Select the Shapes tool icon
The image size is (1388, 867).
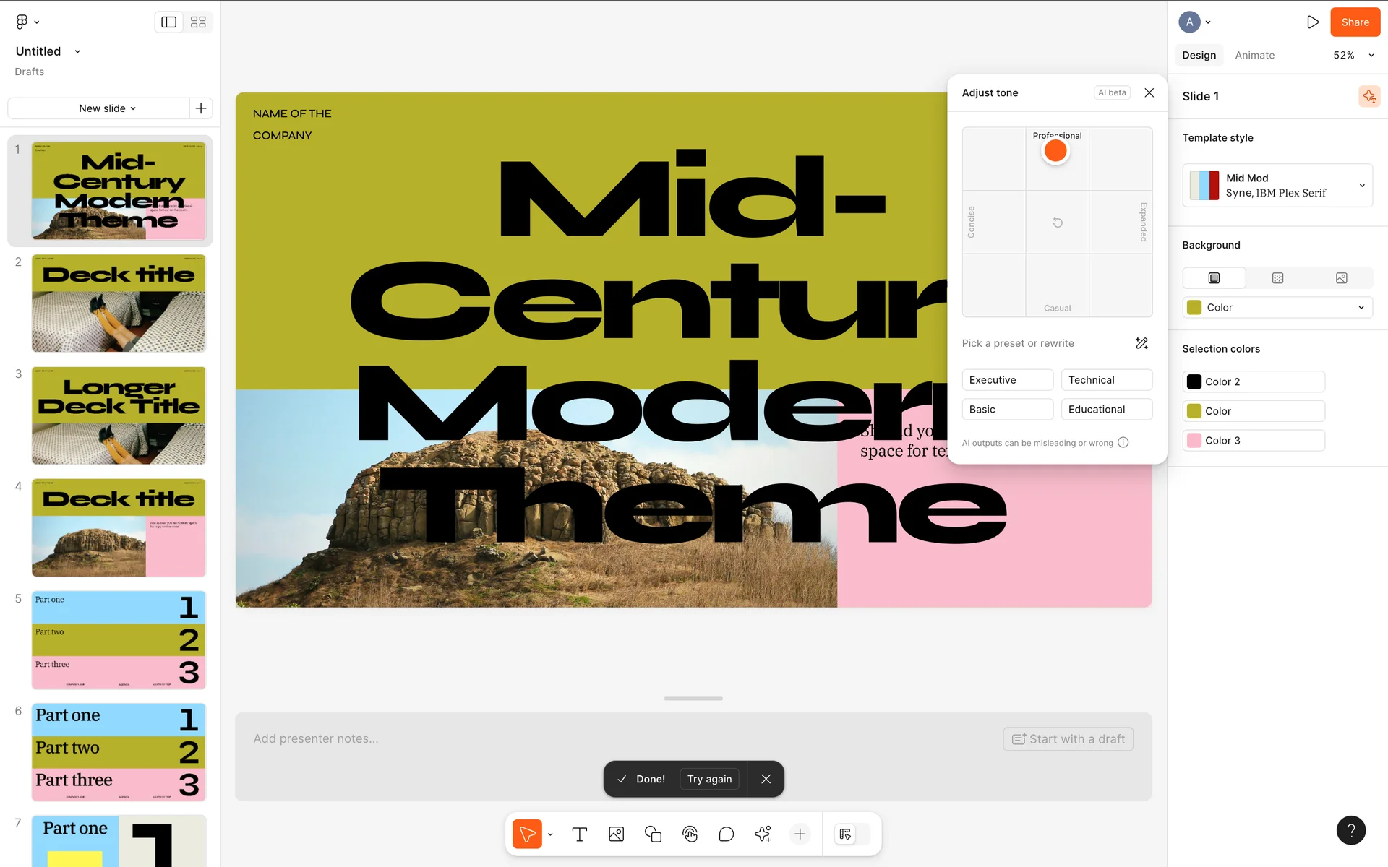coord(653,834)
